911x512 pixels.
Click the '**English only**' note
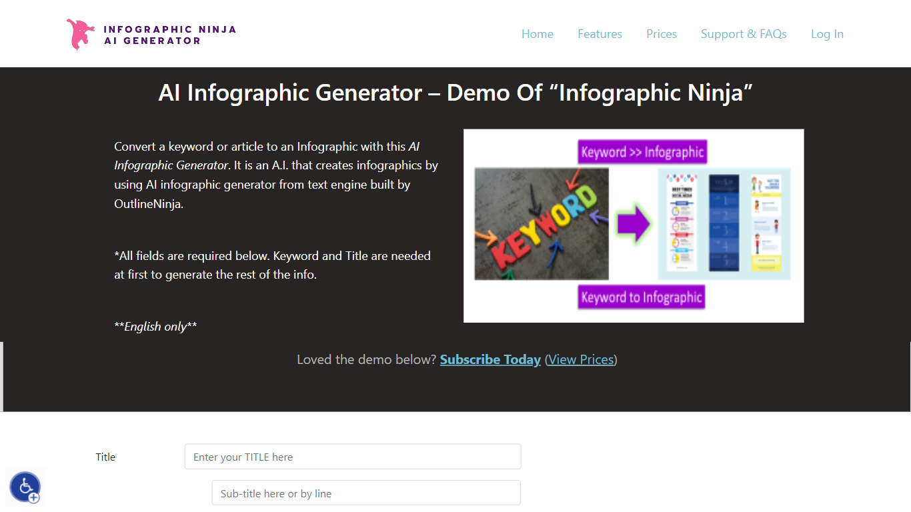[155, 326]
